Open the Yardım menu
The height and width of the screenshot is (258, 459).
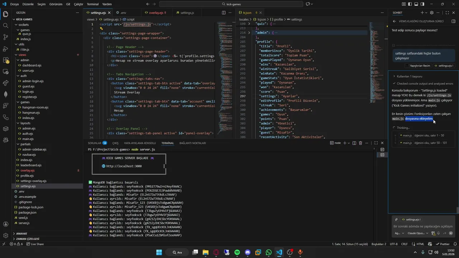click(107, 4)
